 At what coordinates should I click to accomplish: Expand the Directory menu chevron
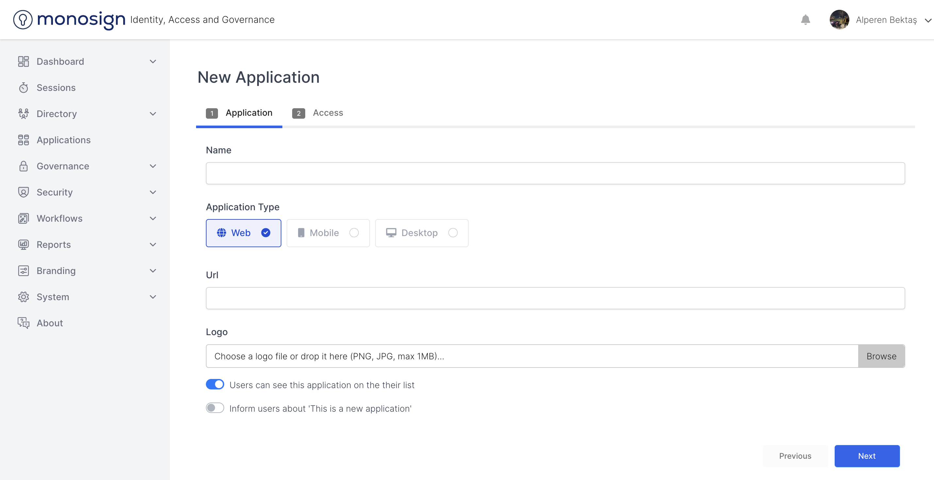coord(153,114)
